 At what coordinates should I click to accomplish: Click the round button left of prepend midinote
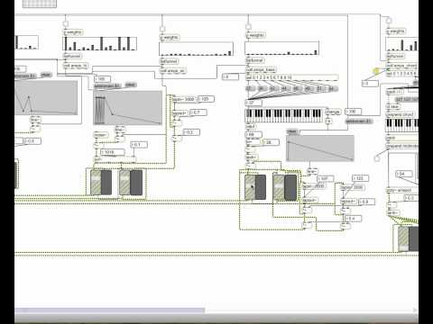coord(377,158)
